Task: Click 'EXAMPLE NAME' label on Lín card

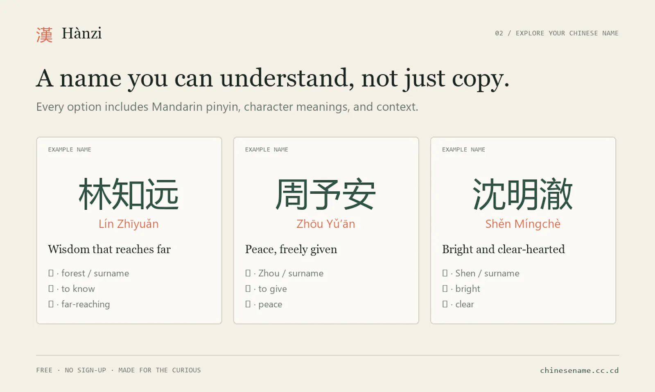Action: tap(70, 150)
